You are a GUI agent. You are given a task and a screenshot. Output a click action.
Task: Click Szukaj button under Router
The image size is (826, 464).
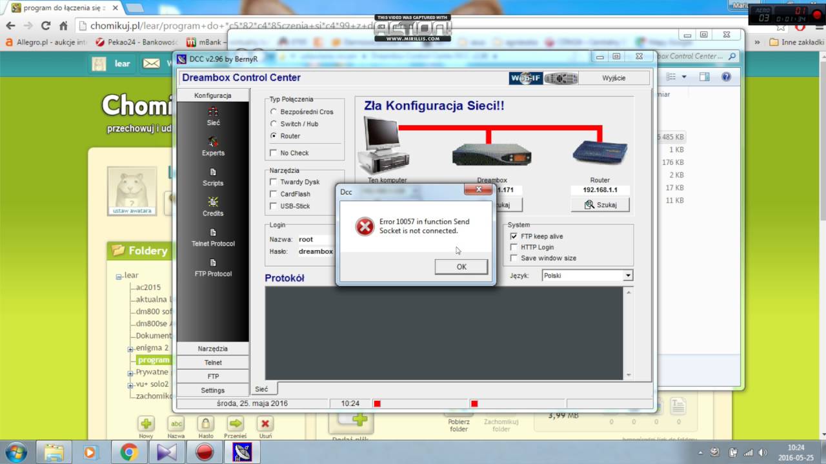point(600,205)
